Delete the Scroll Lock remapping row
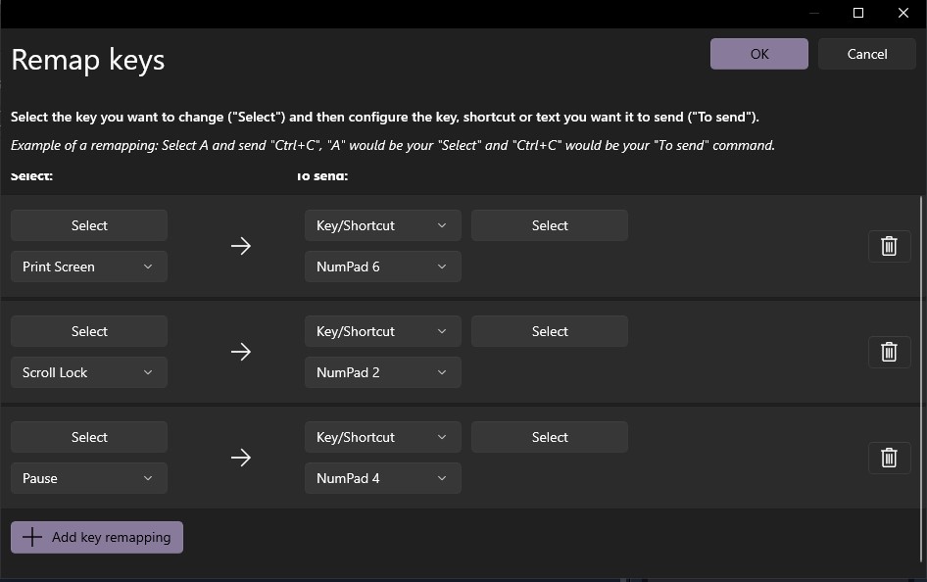 coord(889,352)
